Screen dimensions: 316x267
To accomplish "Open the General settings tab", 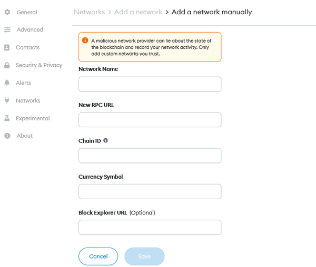I will click(26, 12).
